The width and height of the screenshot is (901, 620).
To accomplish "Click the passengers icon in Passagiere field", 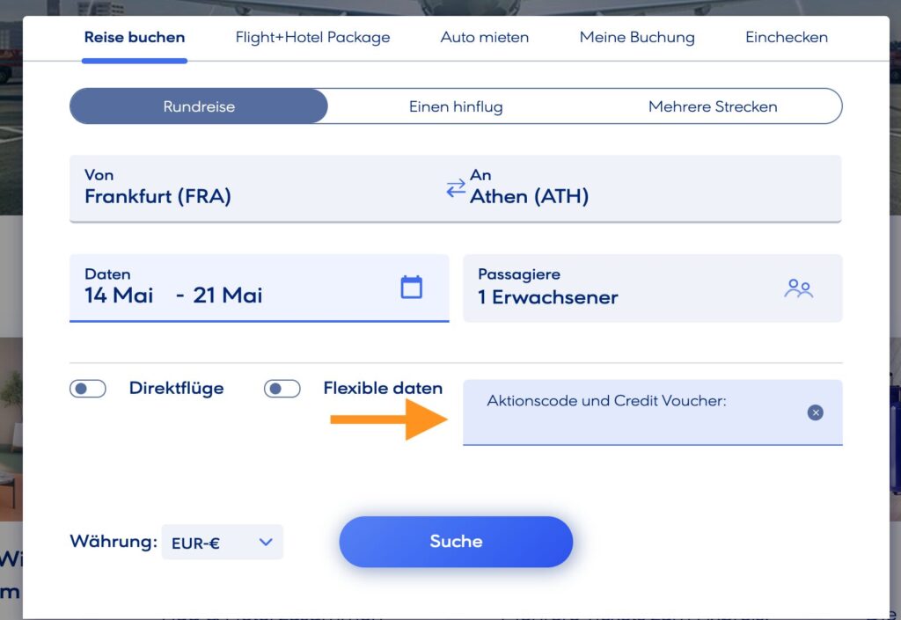I will tap(798, 288).
